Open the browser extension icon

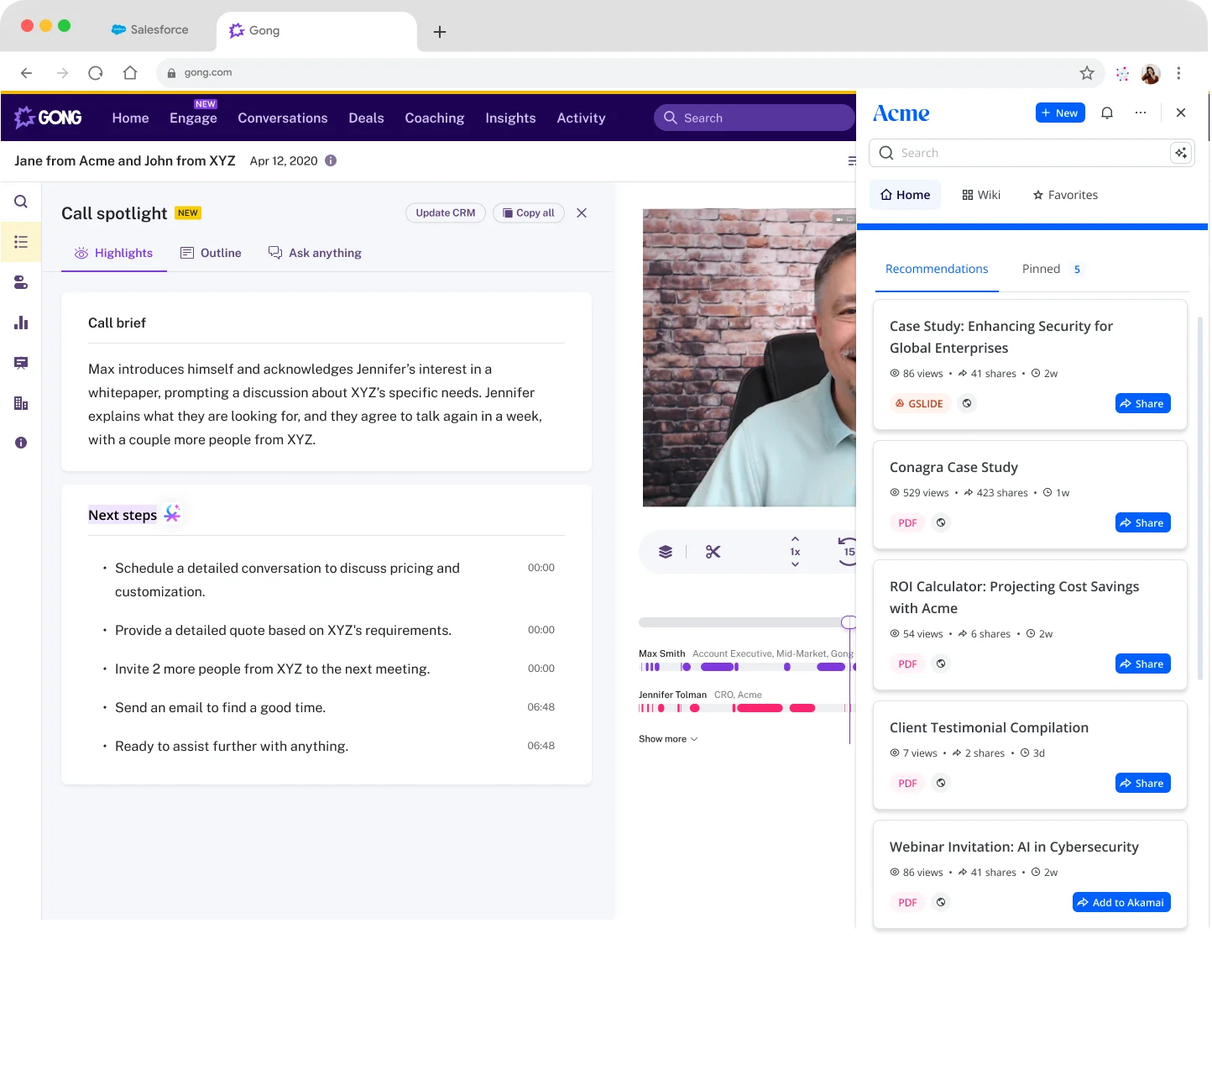tap(1122, 73)
